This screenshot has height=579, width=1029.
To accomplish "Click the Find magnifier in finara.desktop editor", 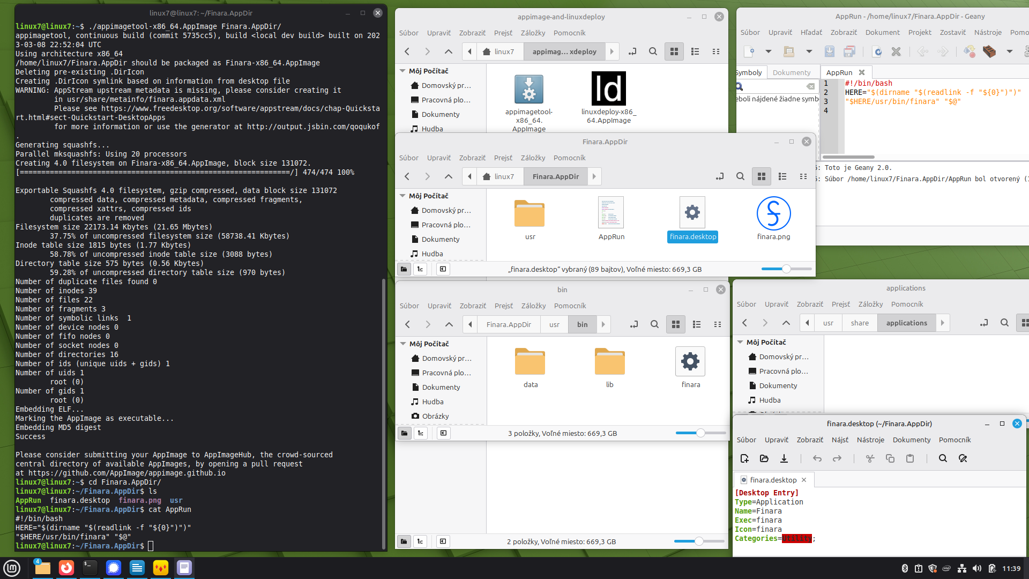I will coord(943,458).
